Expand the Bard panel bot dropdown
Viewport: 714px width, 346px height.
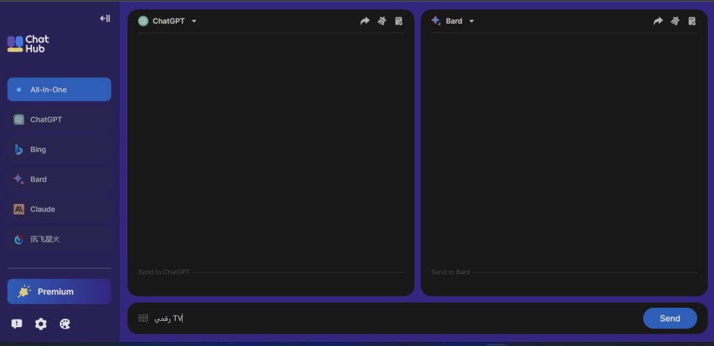point(471,21)
